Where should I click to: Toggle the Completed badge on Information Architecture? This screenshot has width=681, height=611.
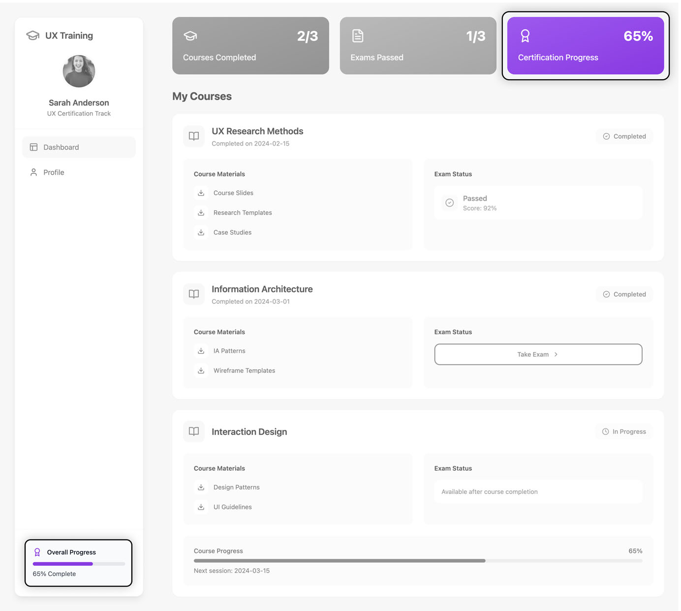point(624,294)
